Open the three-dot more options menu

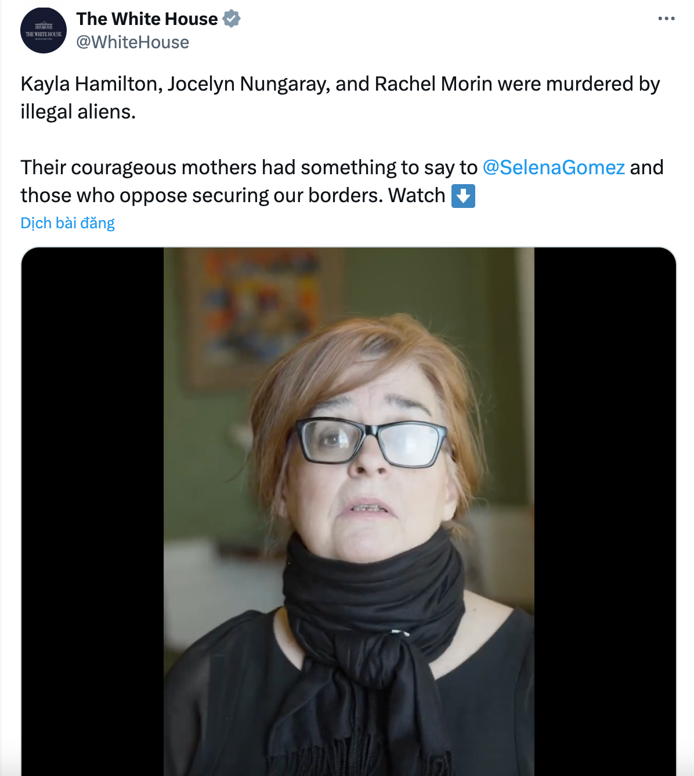[666, 19]
